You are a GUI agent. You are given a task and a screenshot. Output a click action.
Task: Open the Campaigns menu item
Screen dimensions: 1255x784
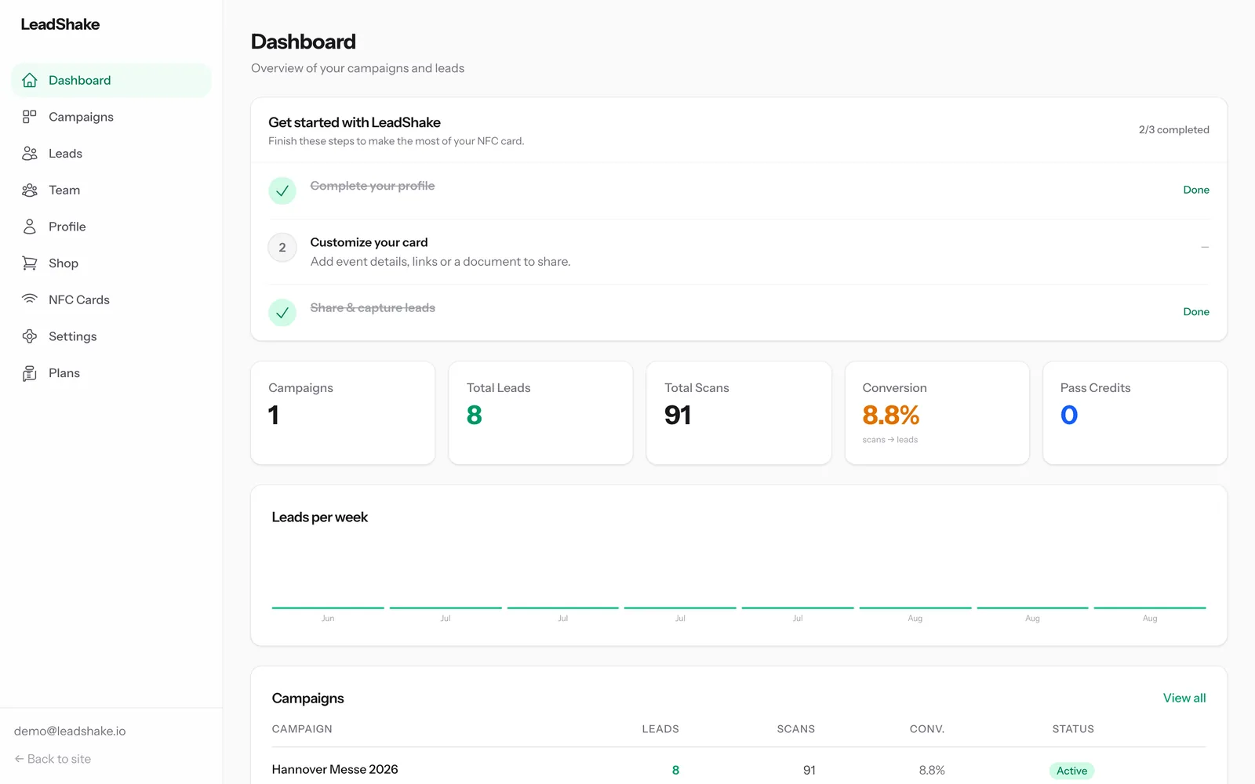tap(111, 117)
